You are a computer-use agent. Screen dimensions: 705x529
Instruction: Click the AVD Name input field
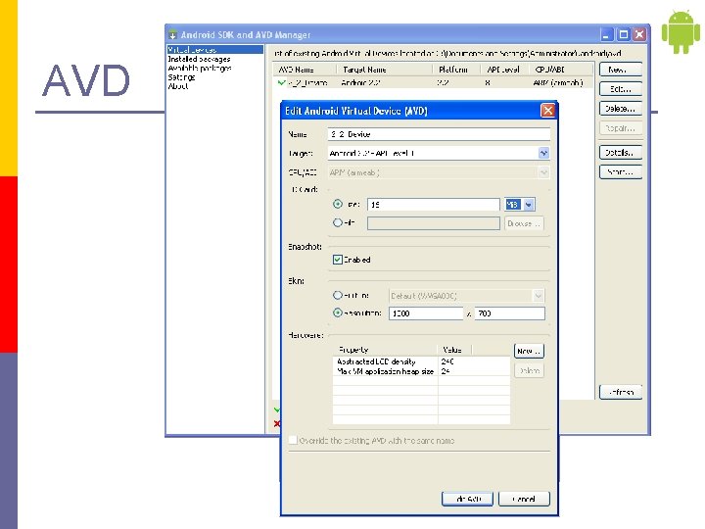pyautogui.click(x=439, y=134)
